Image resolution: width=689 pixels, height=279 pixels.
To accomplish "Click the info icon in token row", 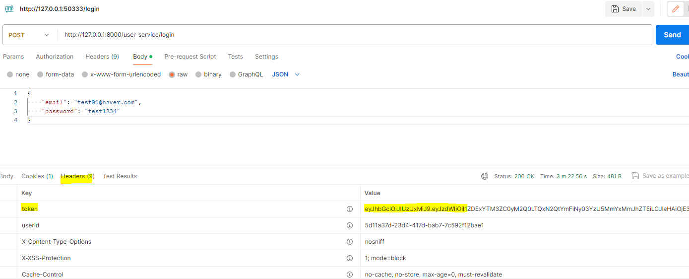I will click(350, 209).
